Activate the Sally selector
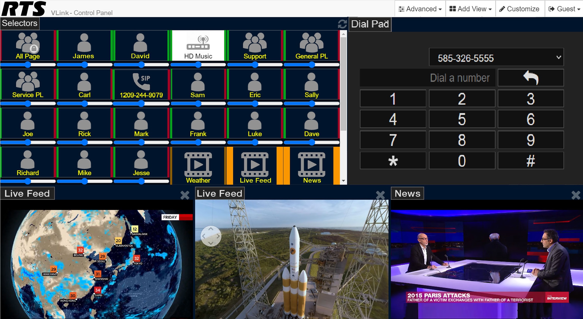The height and width of the screenshot is (319, 583). tap(311, 85)
